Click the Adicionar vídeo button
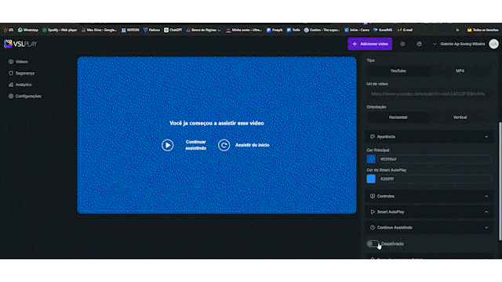Screen dimensions: 502x282 (x=369, y=44)
